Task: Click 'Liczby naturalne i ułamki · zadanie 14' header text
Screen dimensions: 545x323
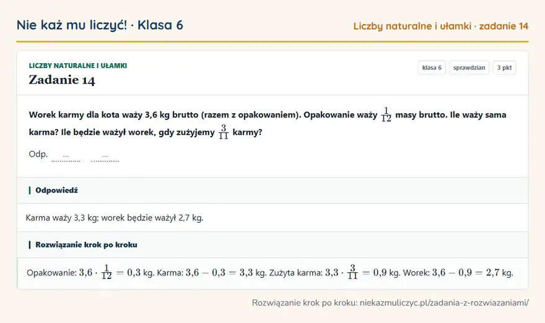Action: 441,26
